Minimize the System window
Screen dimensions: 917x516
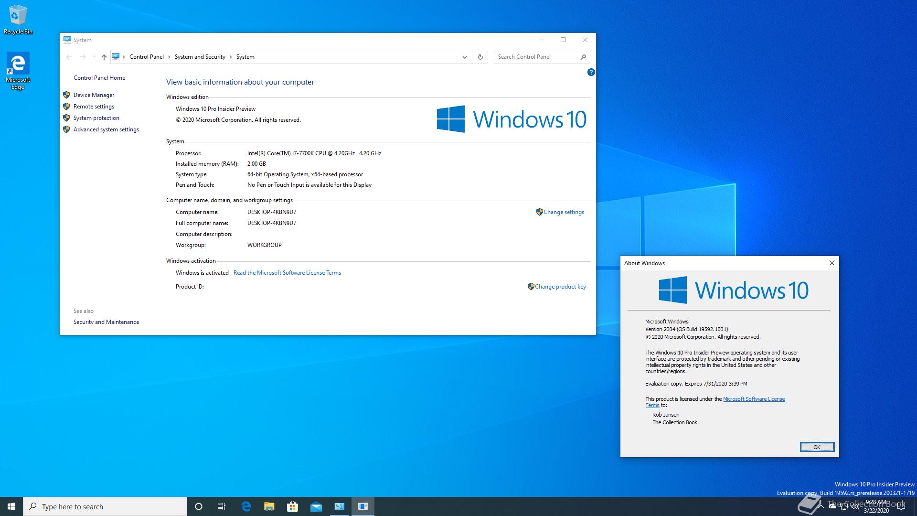[542, 40]
